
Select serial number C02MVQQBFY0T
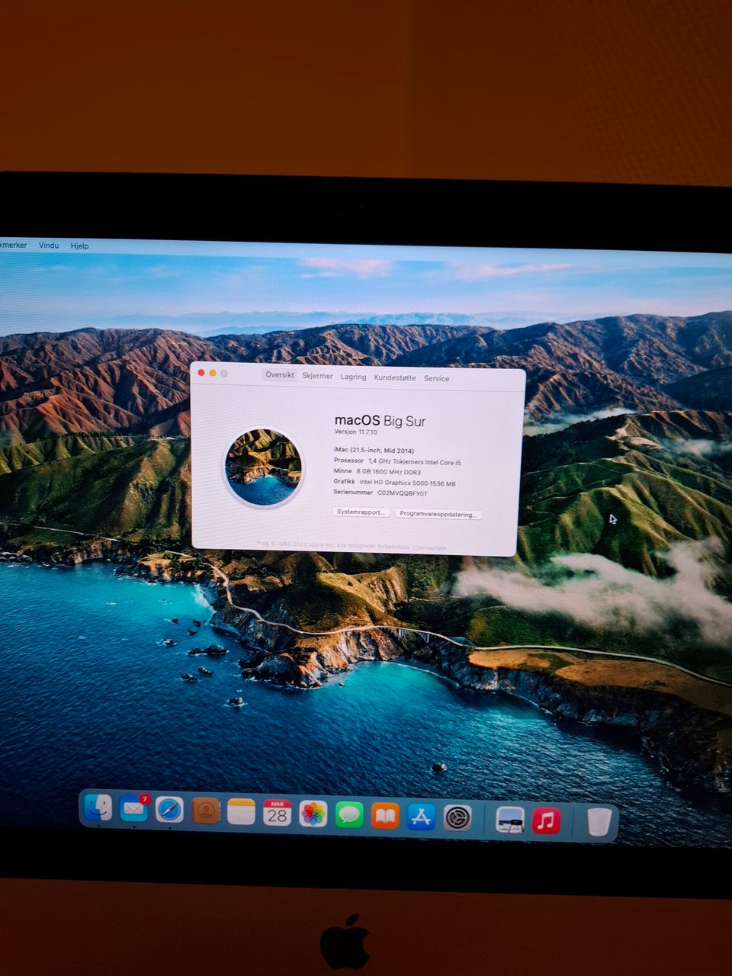point(403,493)
